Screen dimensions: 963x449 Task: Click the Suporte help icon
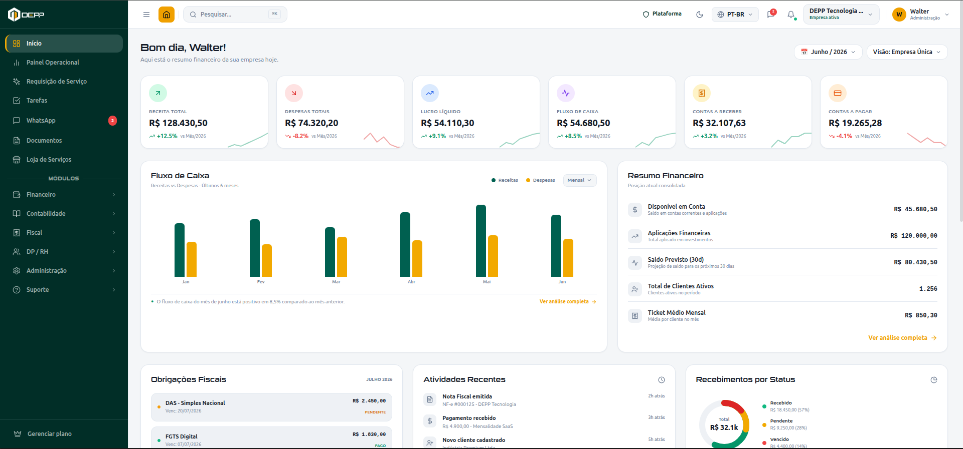tap(17, 290)
